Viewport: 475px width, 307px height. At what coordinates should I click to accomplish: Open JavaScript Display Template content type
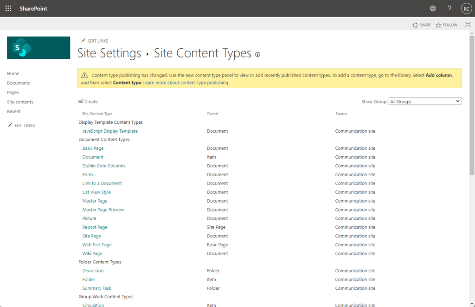pyautogui.click(x=110, y=131)
